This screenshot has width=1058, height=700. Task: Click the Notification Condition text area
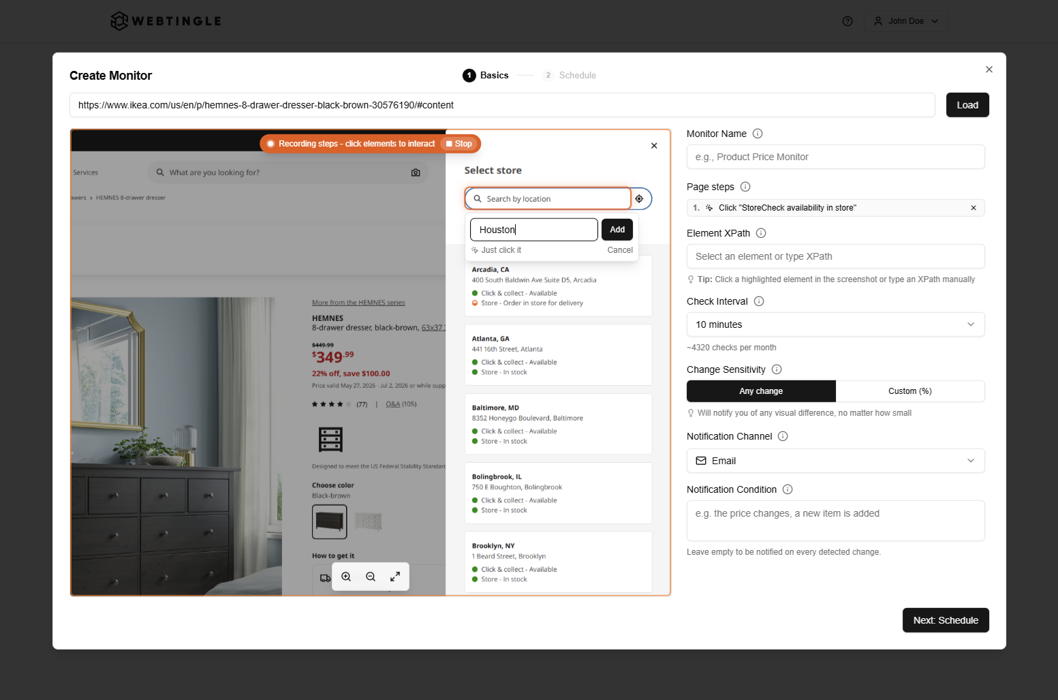click(x=836, y=521)
